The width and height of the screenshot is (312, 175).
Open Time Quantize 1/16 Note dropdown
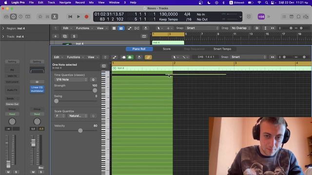click(71, 80)
